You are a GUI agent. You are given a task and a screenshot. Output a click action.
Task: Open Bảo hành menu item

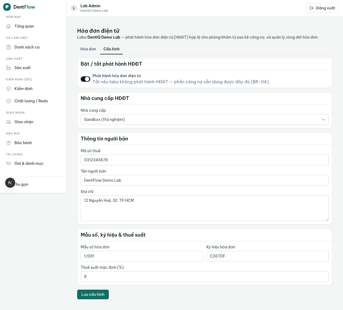[33, 143]
